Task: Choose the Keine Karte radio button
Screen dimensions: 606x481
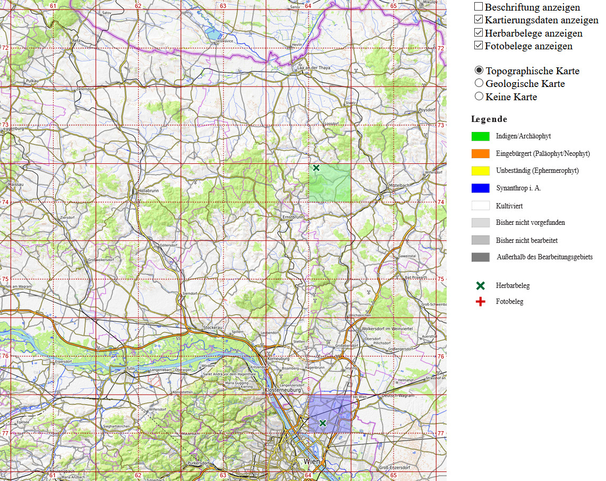Action: (479, 97)
